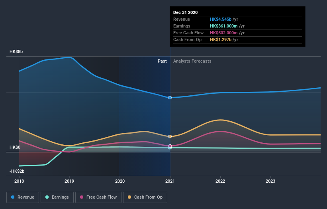Click the HK$1.297b cash from op value
The image size is (327, 209).
(221, 39)
